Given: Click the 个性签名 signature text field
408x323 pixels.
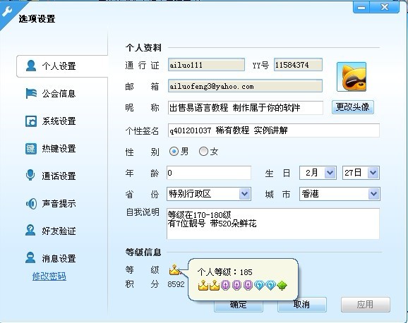Looking at the screenshot, I should pyautogui.click(x=274, y=130).
